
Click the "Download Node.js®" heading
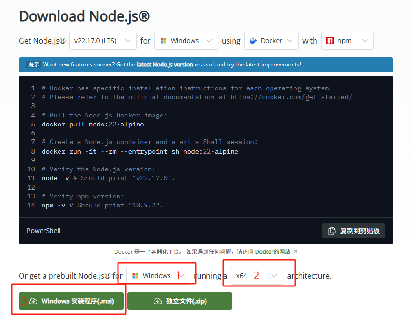click(84, 16)
